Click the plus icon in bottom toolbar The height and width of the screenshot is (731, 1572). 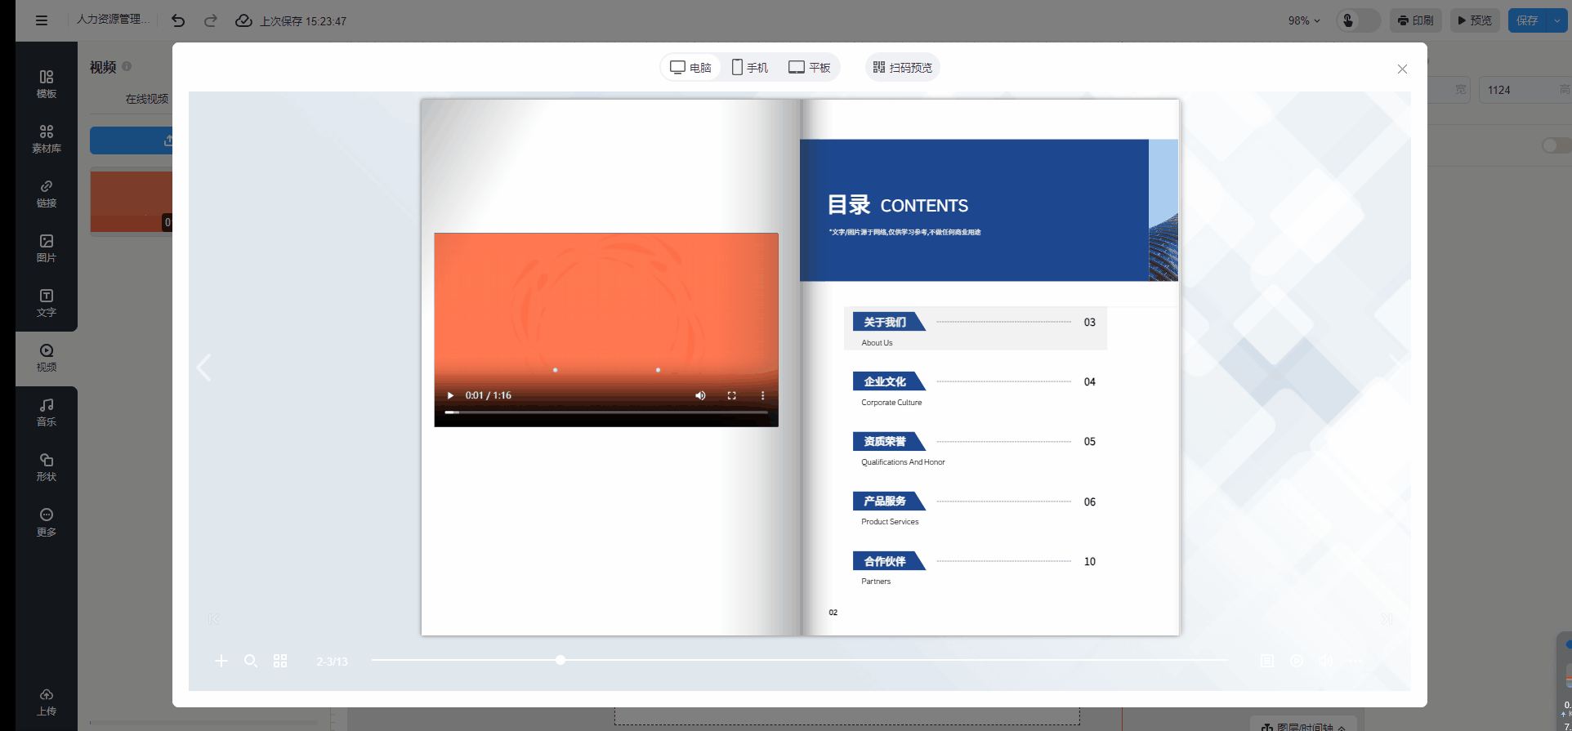click(221, 661)
